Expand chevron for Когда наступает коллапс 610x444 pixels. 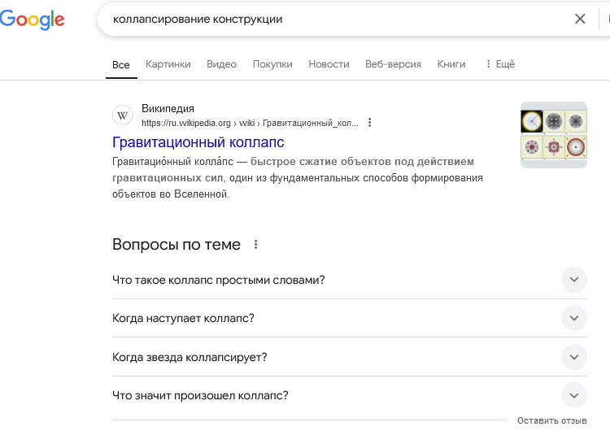pos(574,318)
